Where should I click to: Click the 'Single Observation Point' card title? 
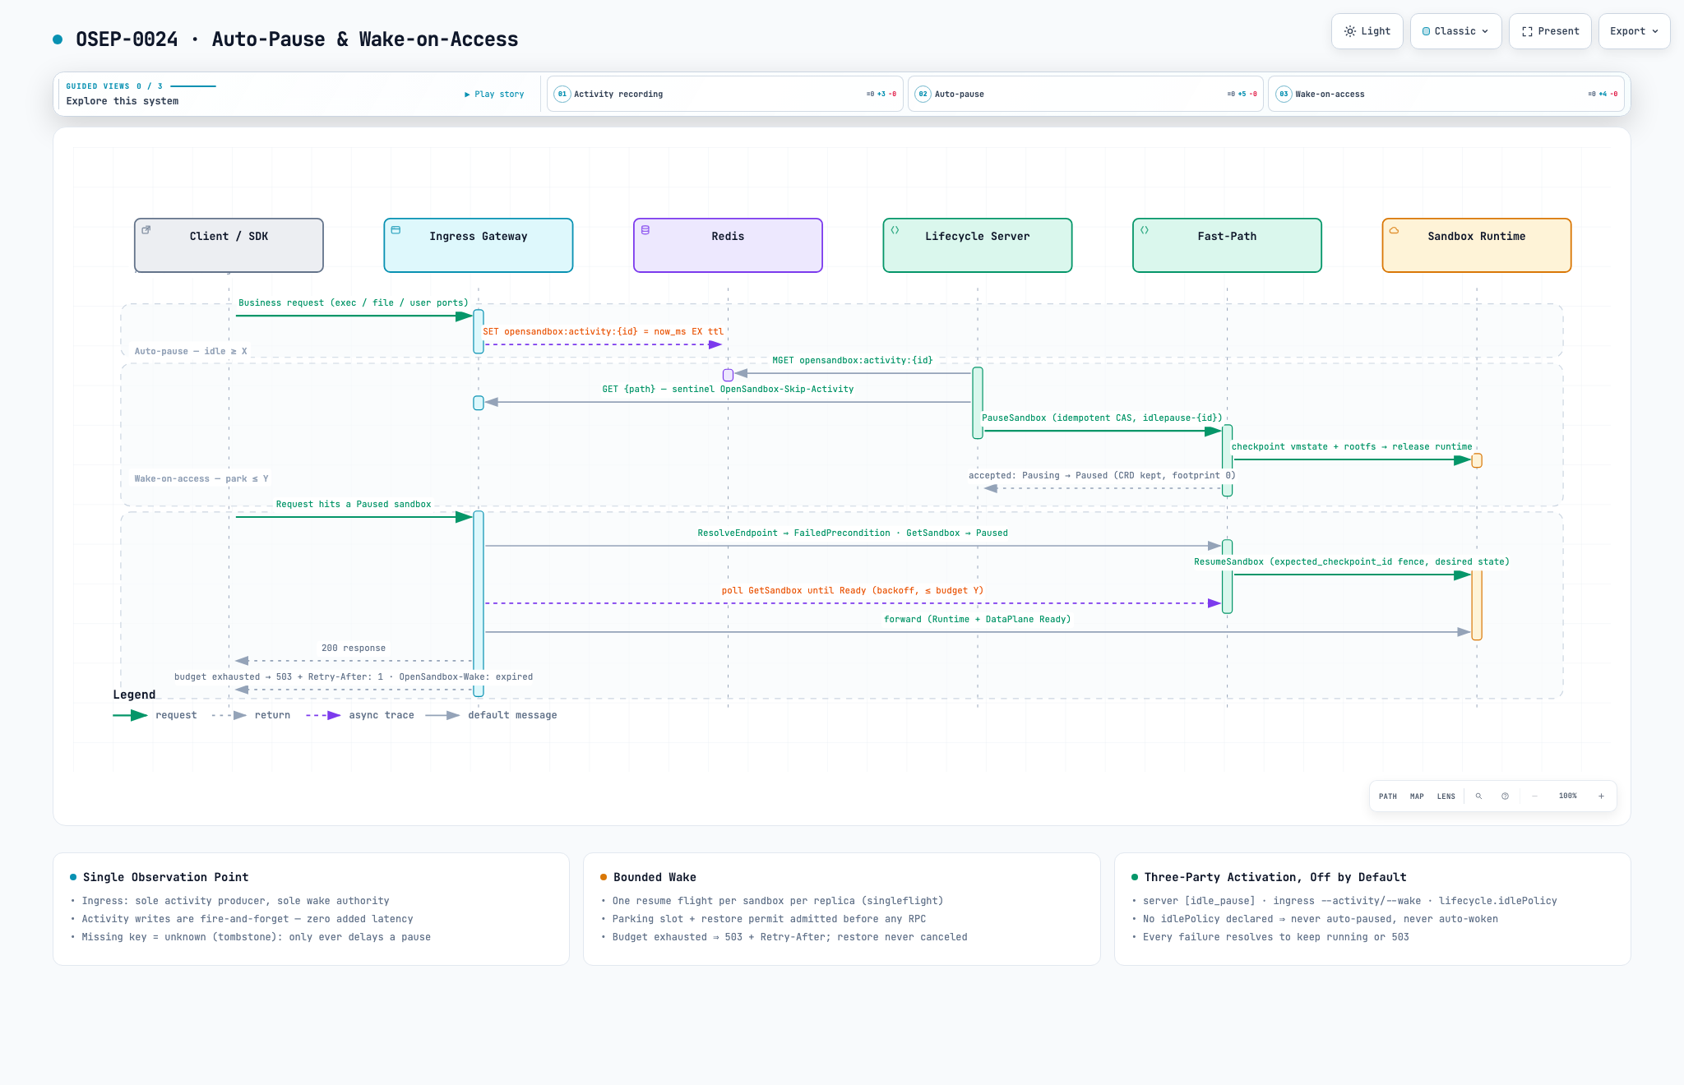click(165, 877)
